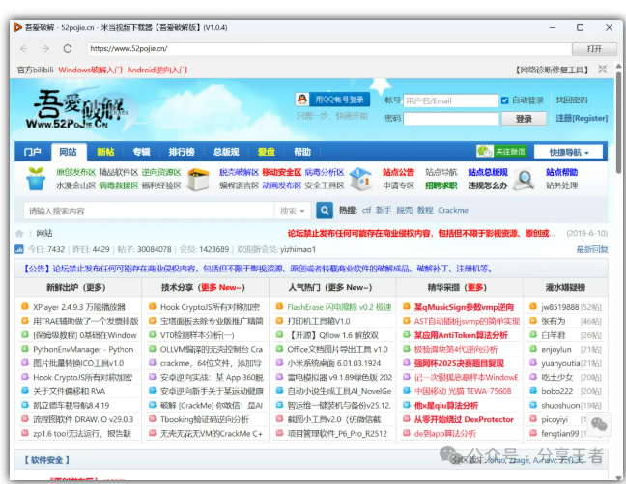This screenshot has width=626, height=484.
Task: Click the 用户名/Email input field
Action: 449,100
